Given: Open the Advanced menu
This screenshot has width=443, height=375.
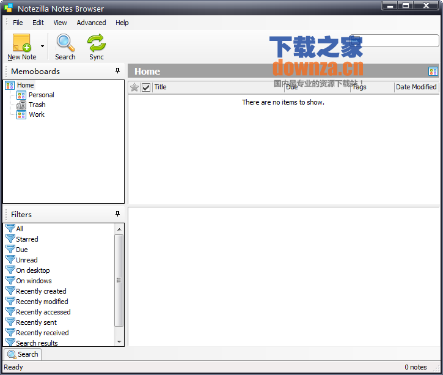Looking at the screenshot, I should tap(91, 23).
